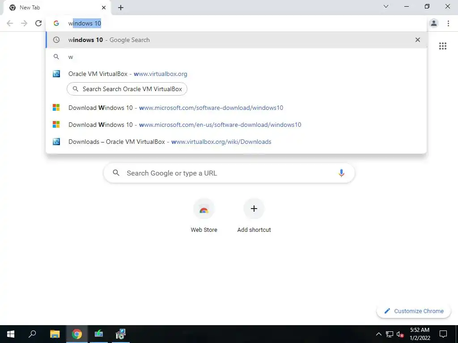Choose the microsoft.com/software-download/windows10 suggestion
This screenshot has width=458, height=343.
pyautogui.click(x=236, y=108)
